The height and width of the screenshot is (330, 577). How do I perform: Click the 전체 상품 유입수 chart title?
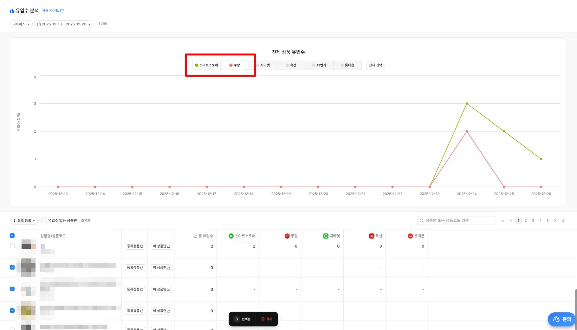(288, 52)
